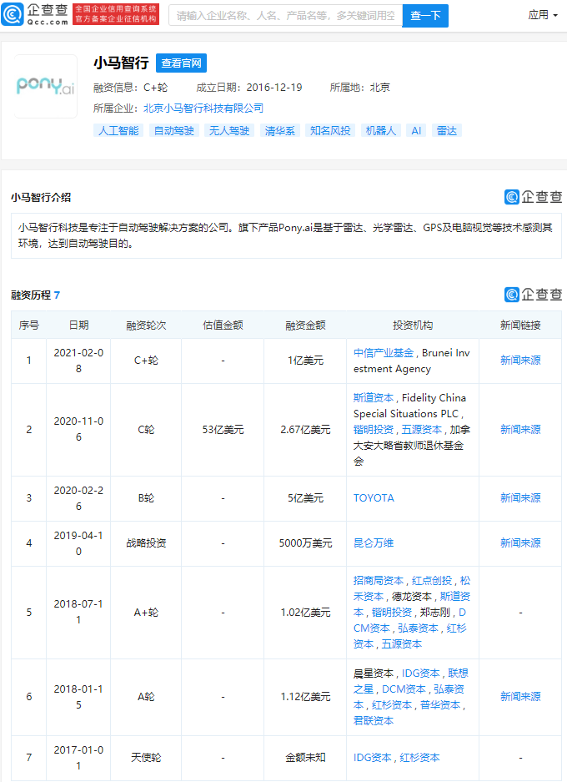Select the 自动驾驶 tag
The width and height of the screenshot is (567, 782).
click(x=174, y=131)
